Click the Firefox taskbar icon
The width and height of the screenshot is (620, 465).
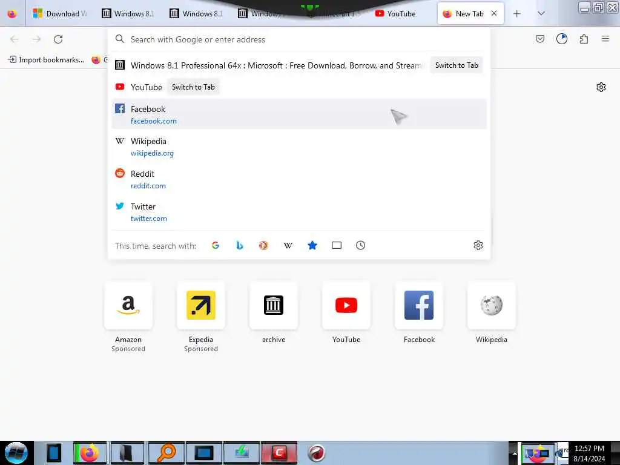click(x=90, y=453)
